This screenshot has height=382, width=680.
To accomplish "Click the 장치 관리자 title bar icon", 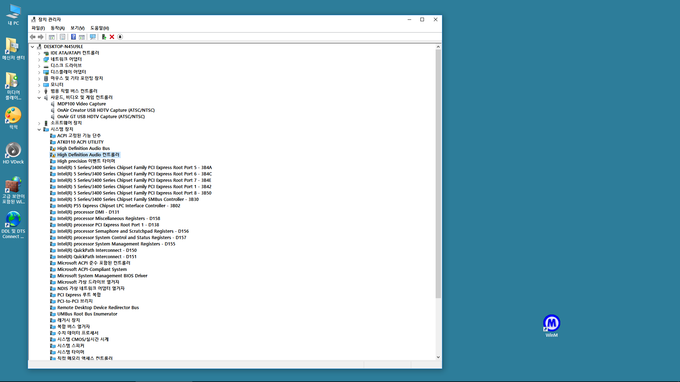I will 34,19.
